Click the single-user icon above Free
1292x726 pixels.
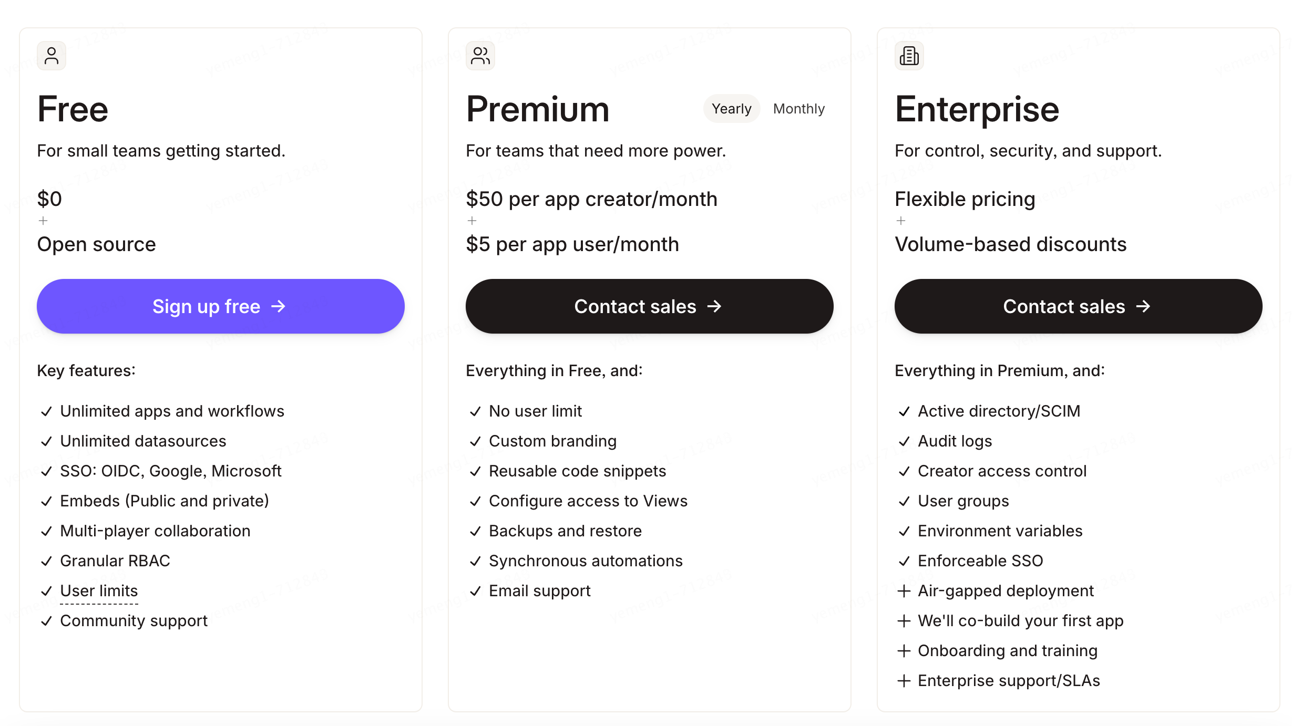click(x=52, y=56)
